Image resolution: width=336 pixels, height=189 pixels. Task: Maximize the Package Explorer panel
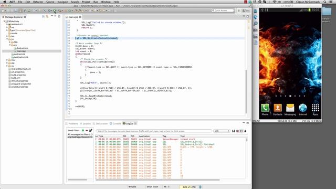tap(59, 16)
